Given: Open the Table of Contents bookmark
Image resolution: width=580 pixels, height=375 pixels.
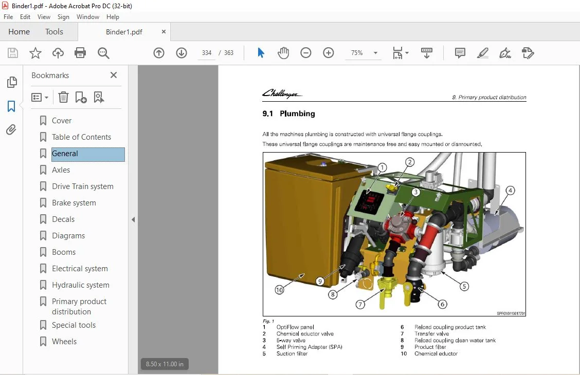Looking at the screenshot, I should [x=81, y=137].
